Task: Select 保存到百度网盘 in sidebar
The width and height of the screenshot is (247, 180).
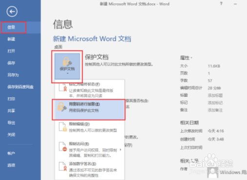Action: click(21, 87)
